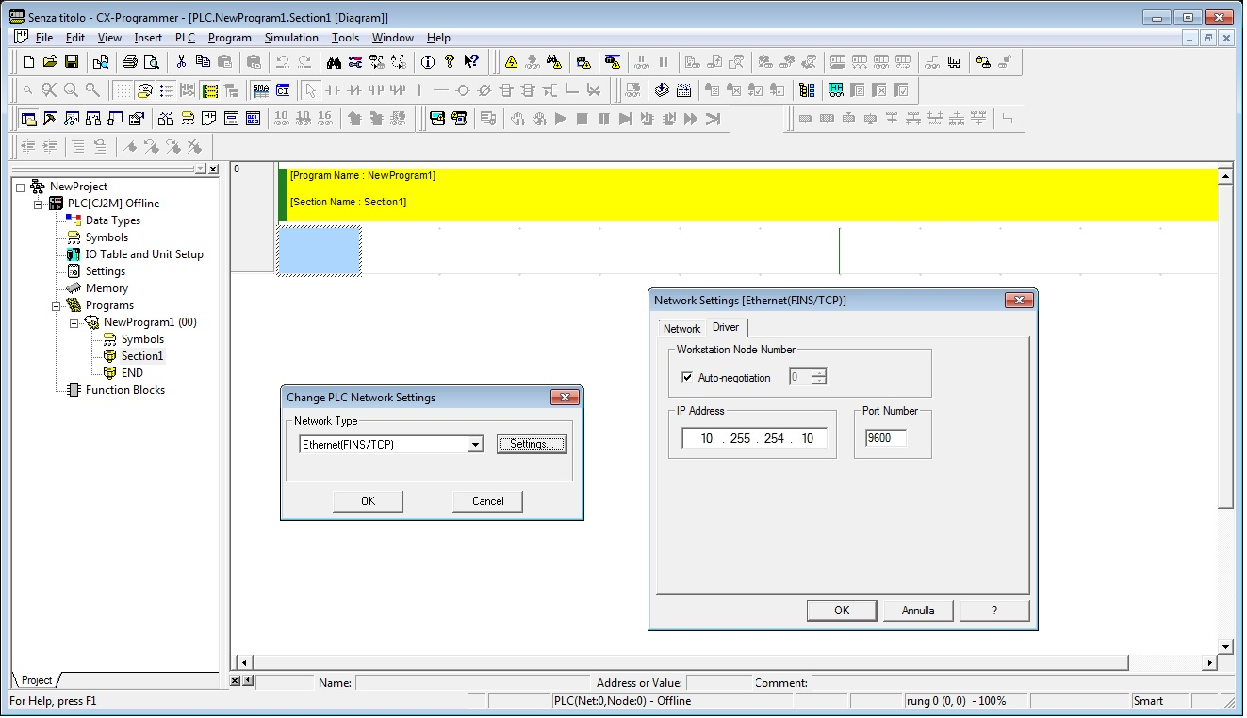
Task: Select END in the project tree
Action: pyautogui.click(x=132, y=373)
